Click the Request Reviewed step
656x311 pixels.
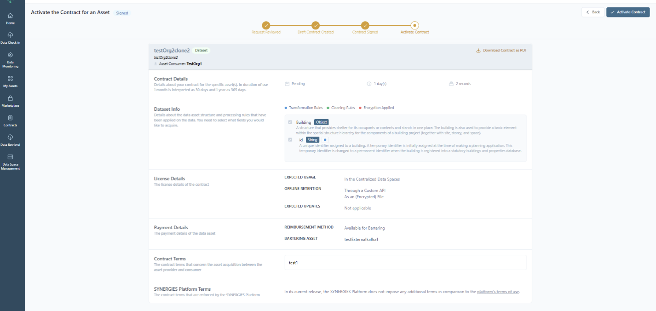tap(266, 25)
